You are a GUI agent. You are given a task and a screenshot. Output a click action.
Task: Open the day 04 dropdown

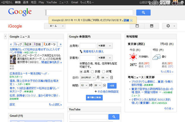click(x=105, y=78)
